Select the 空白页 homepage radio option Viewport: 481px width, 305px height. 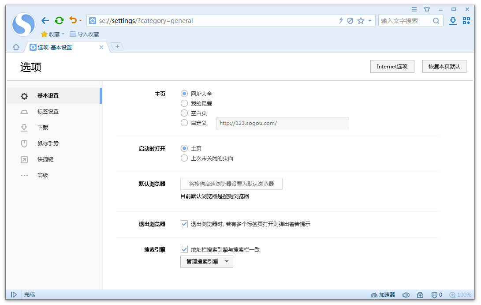click(x=184, y=113)
